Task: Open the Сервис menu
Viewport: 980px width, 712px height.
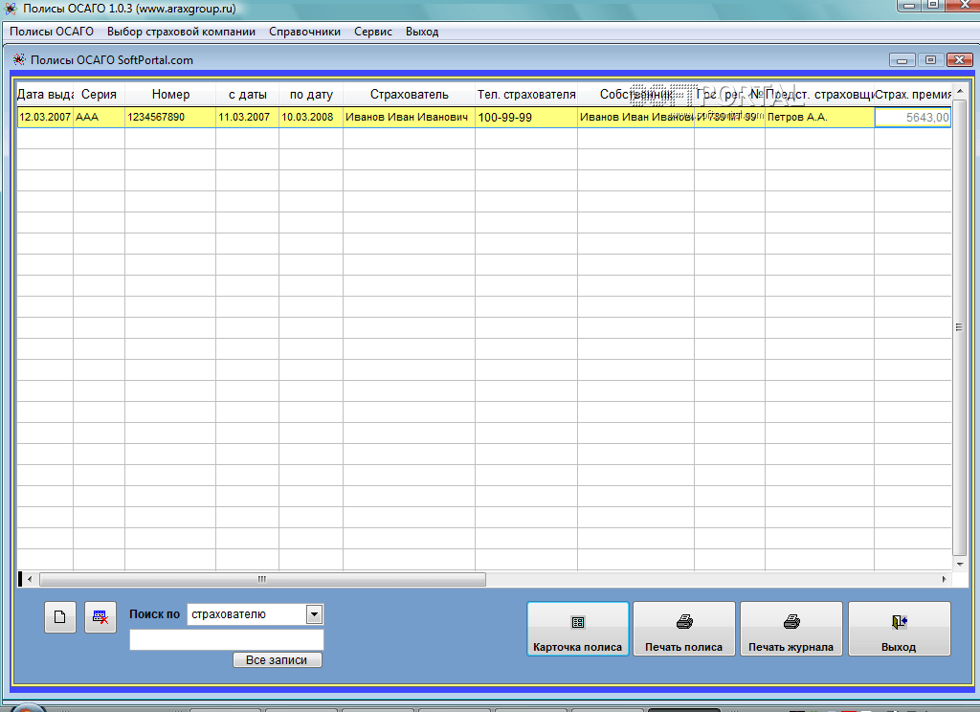Action: 373,32
